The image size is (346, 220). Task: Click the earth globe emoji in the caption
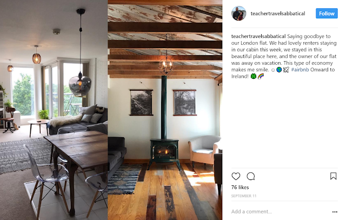click(x=279, y=70)
